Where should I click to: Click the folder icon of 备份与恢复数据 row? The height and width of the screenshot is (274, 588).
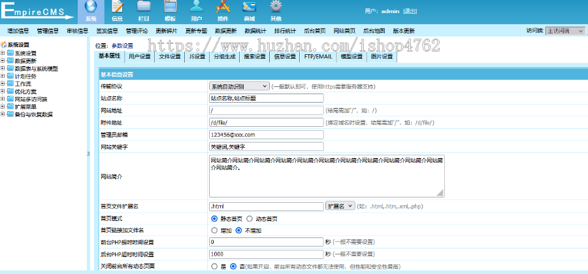(x=10, y=114)
